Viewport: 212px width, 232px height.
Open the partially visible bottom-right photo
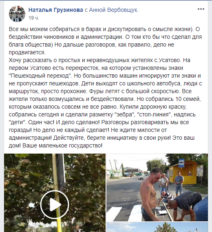pyautogui.click(x=157, y=227)
